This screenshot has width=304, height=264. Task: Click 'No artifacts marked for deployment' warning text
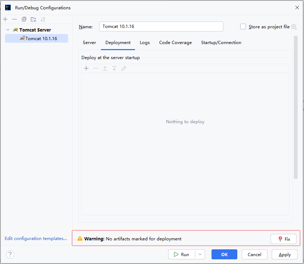click(x=144, y=239)
